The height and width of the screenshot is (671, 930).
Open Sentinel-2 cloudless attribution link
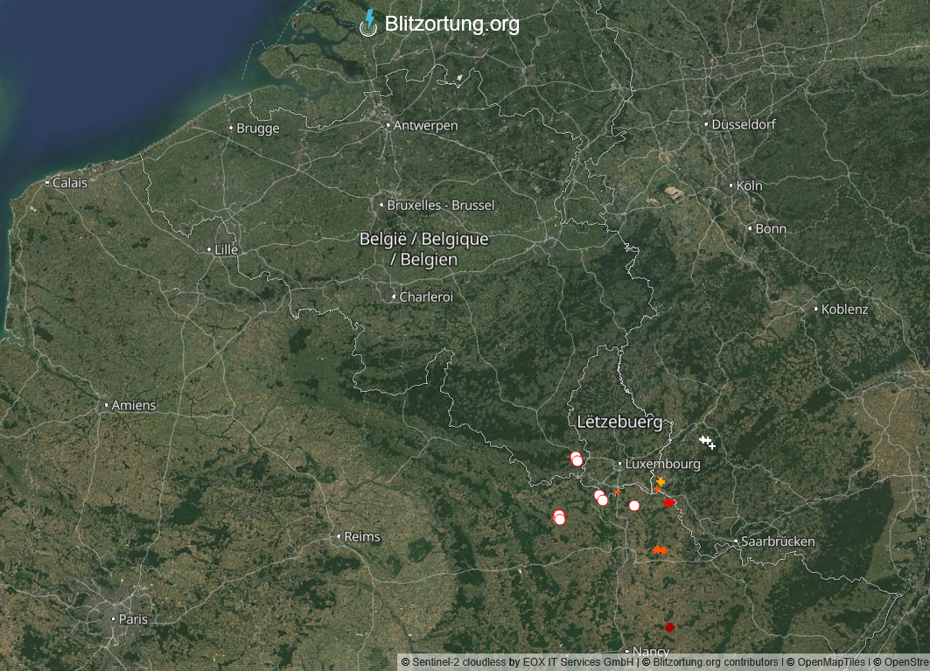(x=459, y=662)
